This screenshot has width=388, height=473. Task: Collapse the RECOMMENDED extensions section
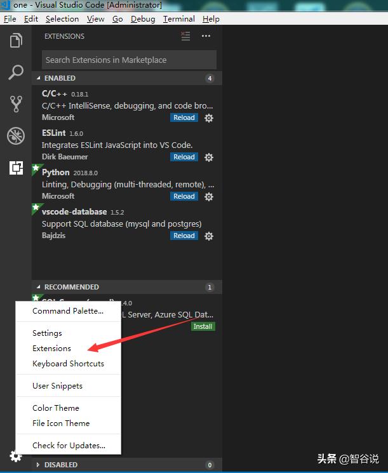(38, 287)
